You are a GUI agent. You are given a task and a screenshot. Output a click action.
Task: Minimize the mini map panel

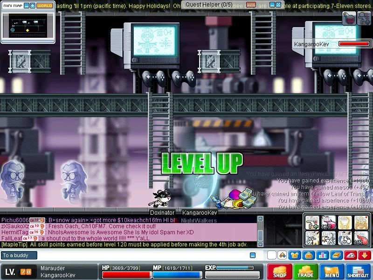[27, 6]
